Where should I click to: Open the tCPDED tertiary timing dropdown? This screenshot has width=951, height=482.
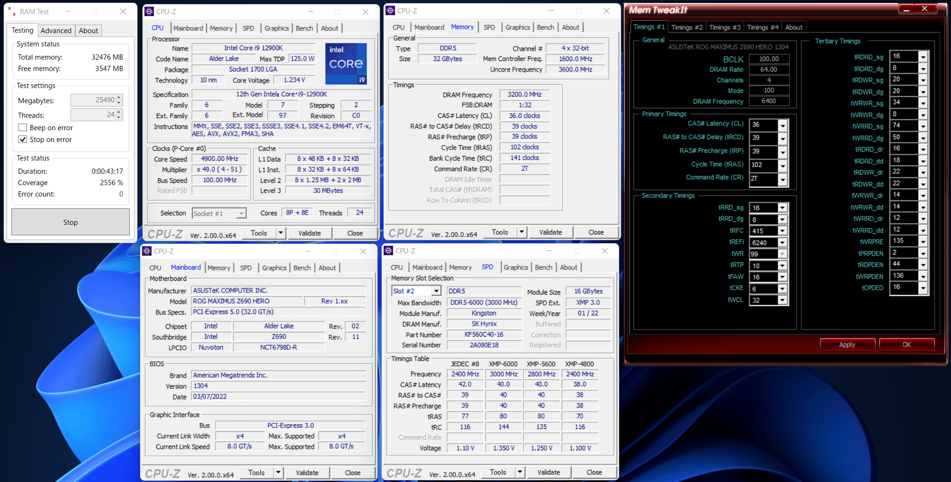coord(923,288)
